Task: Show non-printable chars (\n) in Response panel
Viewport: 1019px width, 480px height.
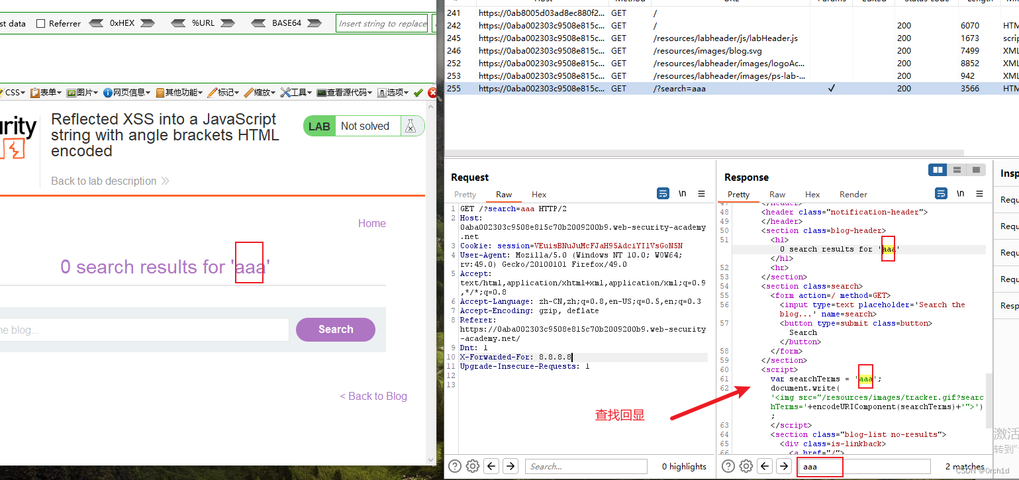Action: (x=961, y=194)
